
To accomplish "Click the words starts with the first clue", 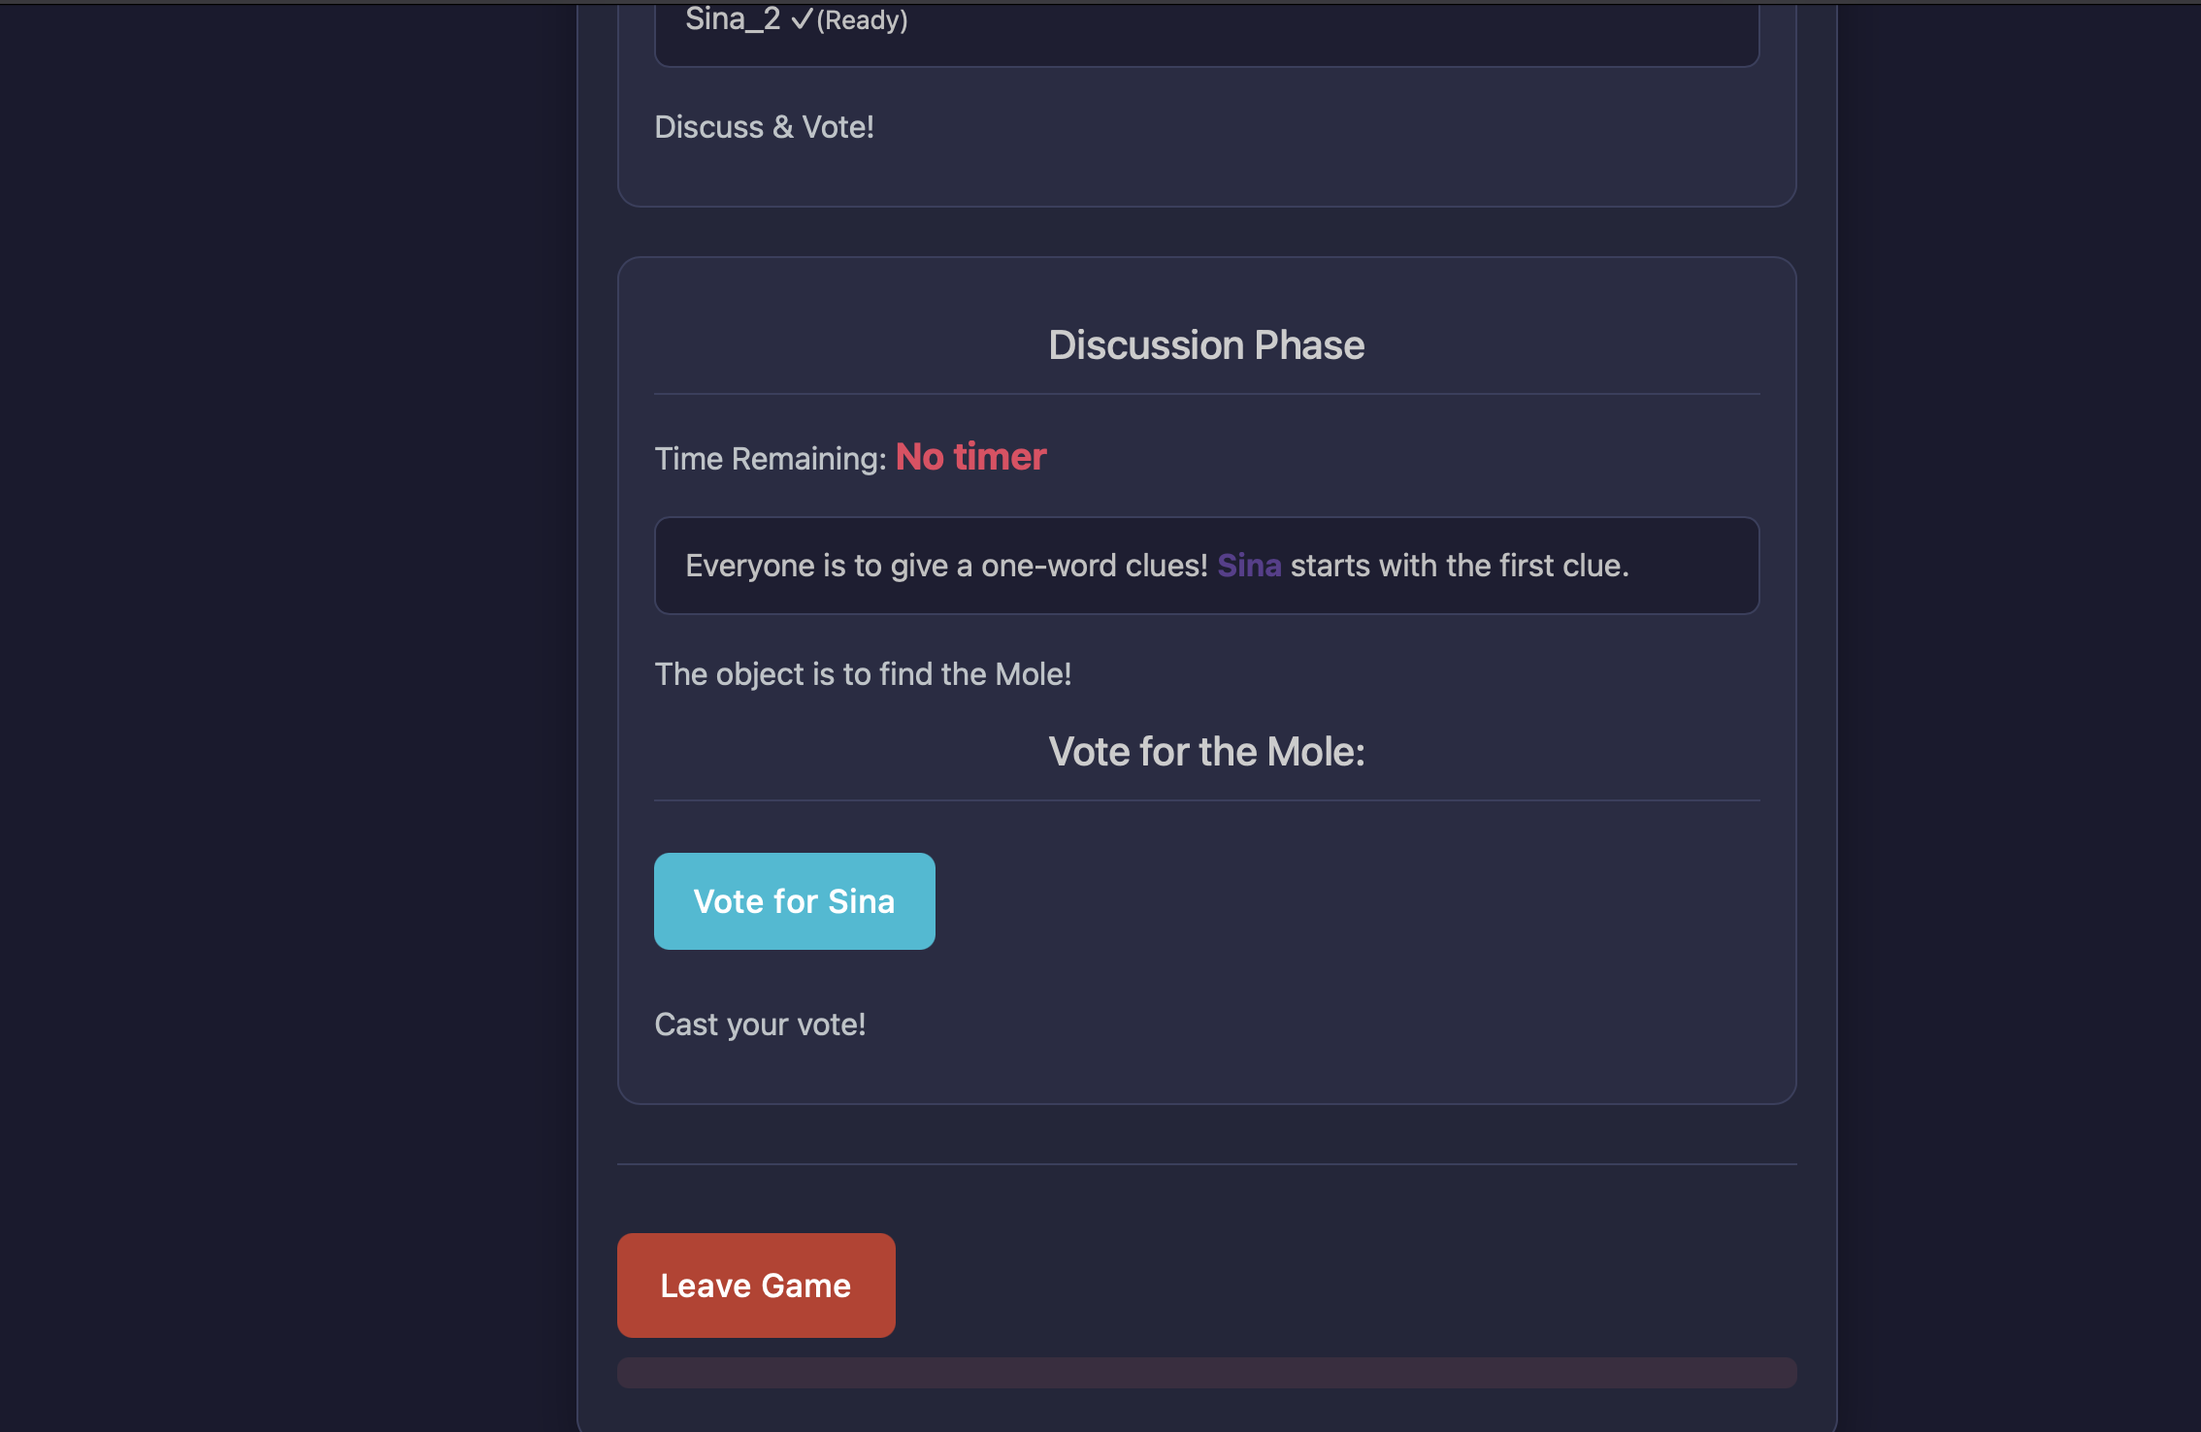I will point(1459,566).
